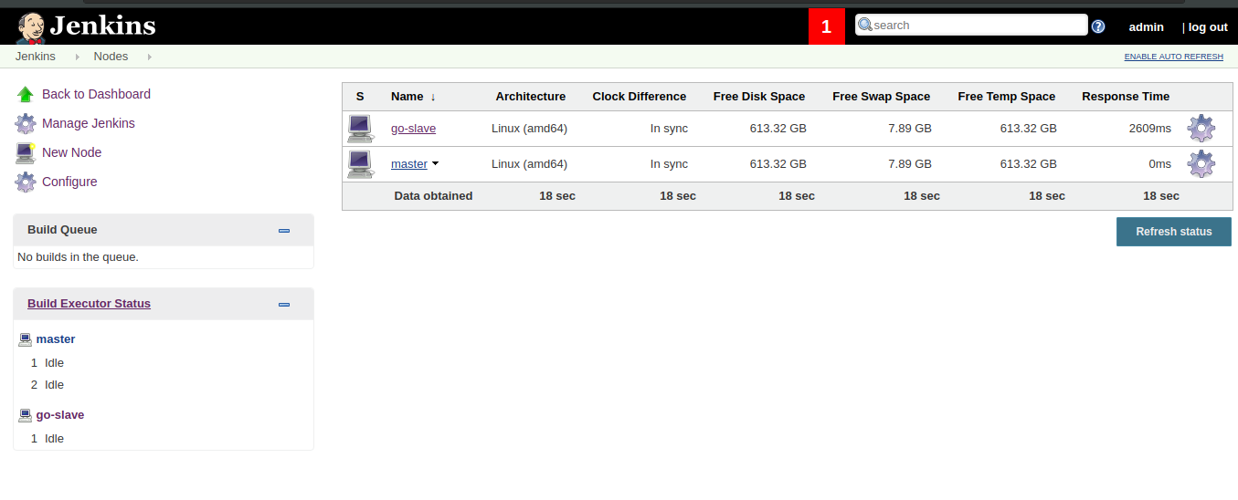Click the search help question mark icon
This screenshot has height=500, width=1238.
1098,26
